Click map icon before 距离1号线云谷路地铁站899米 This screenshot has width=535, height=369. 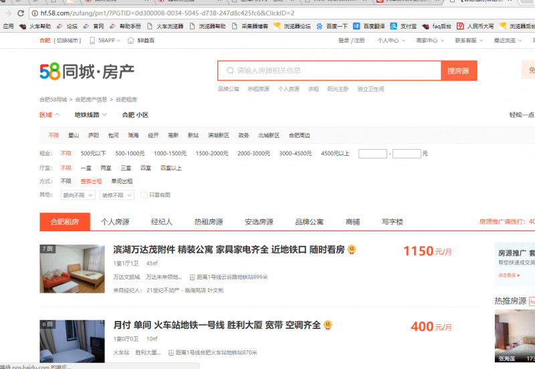pyautogui.click(x=192, y=277)
